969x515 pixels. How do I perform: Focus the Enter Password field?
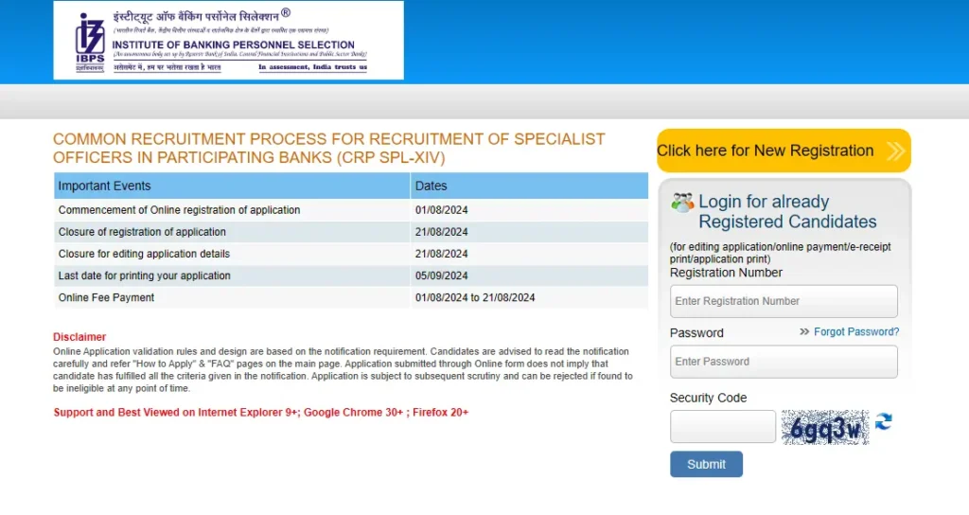pos(784,362)
